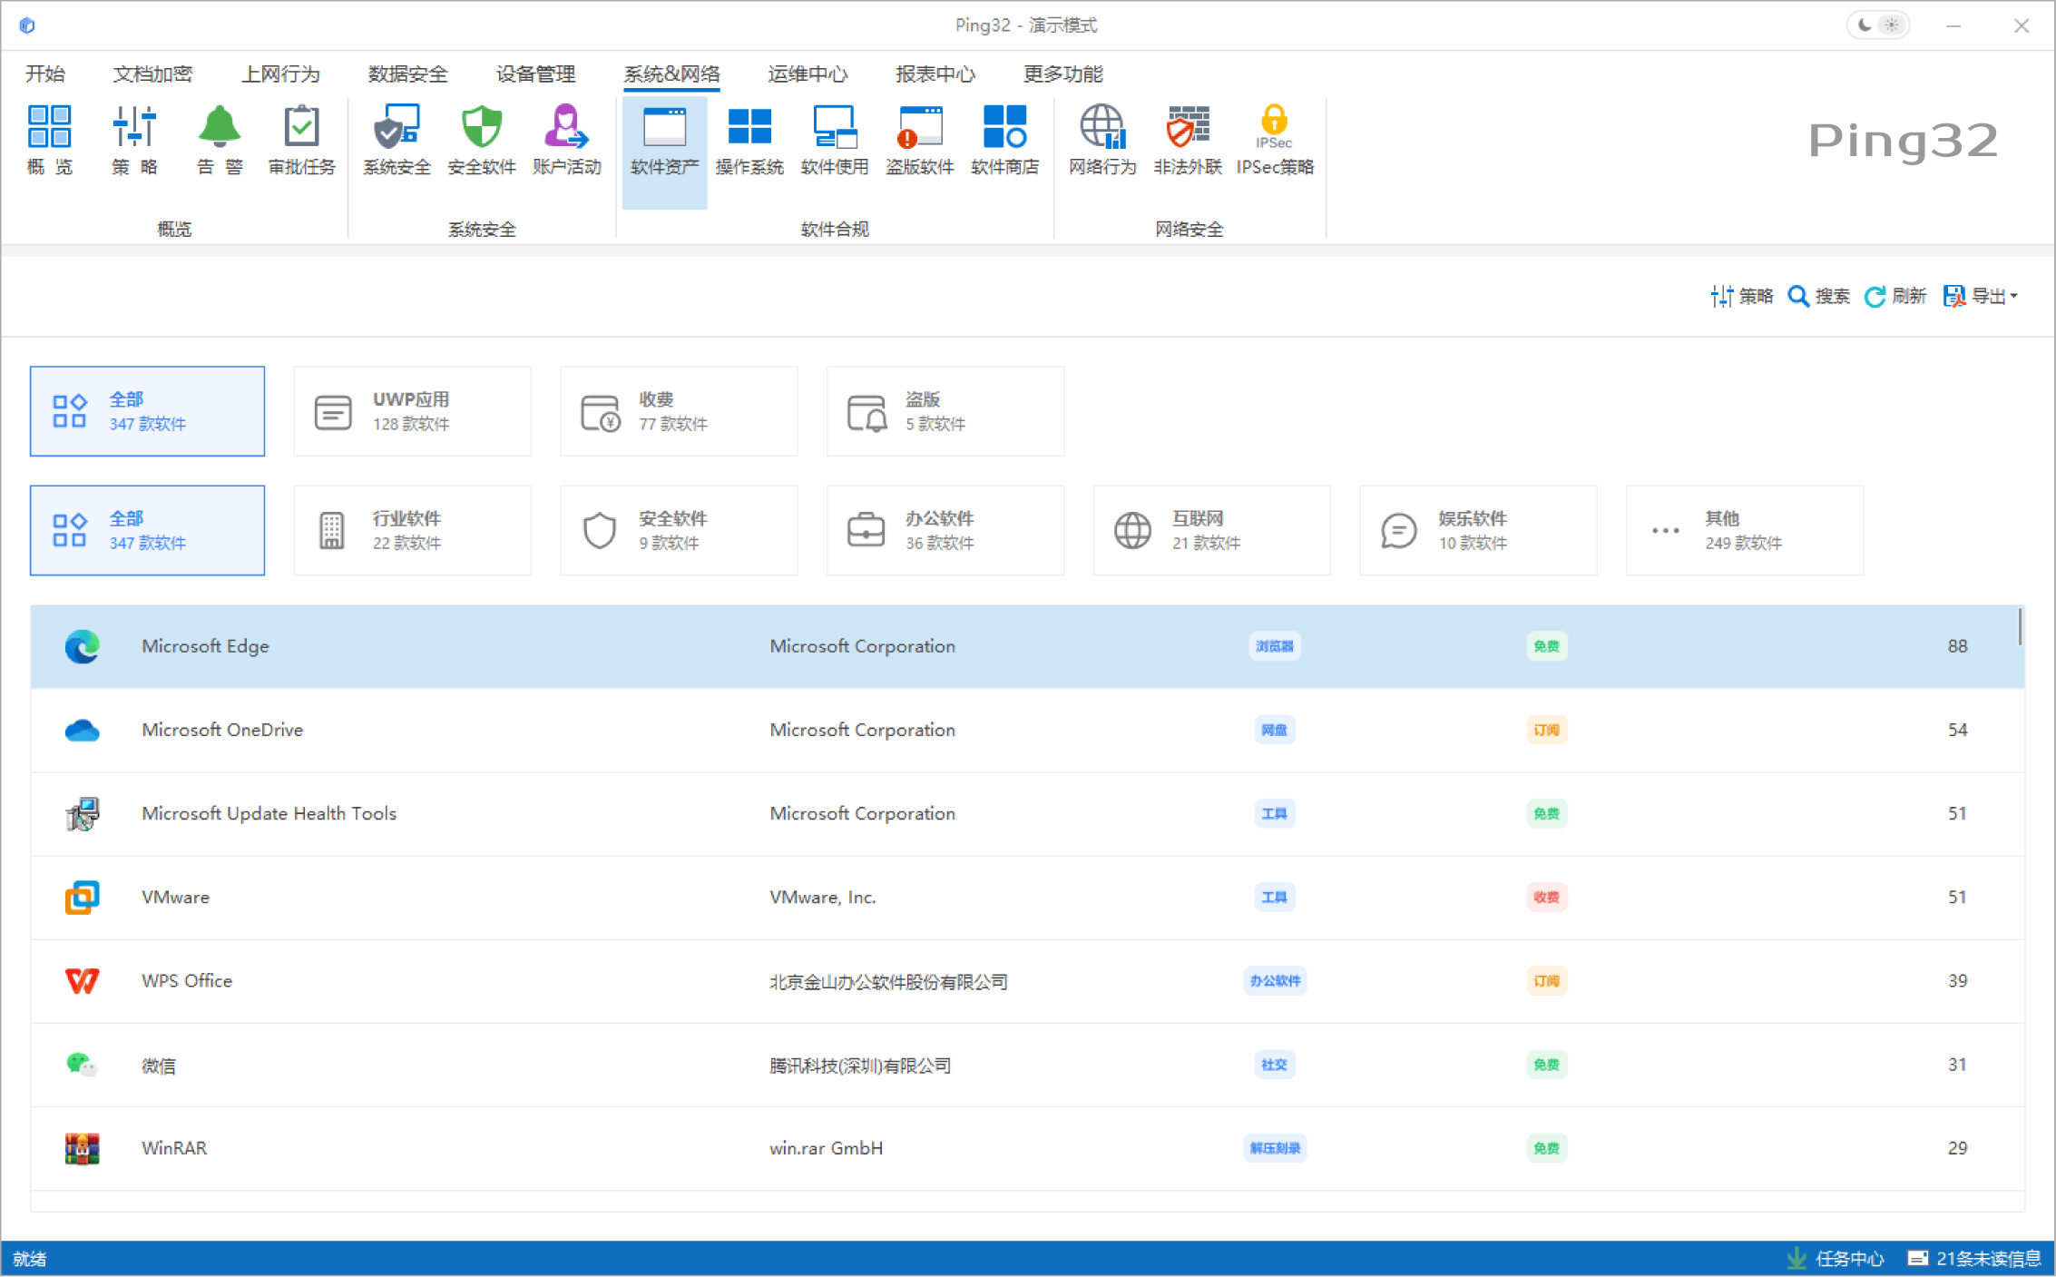Screen dimensions: 2056x1277
Task: Expand the 导出 export dropdown arrow
Action: (2014, 296)
